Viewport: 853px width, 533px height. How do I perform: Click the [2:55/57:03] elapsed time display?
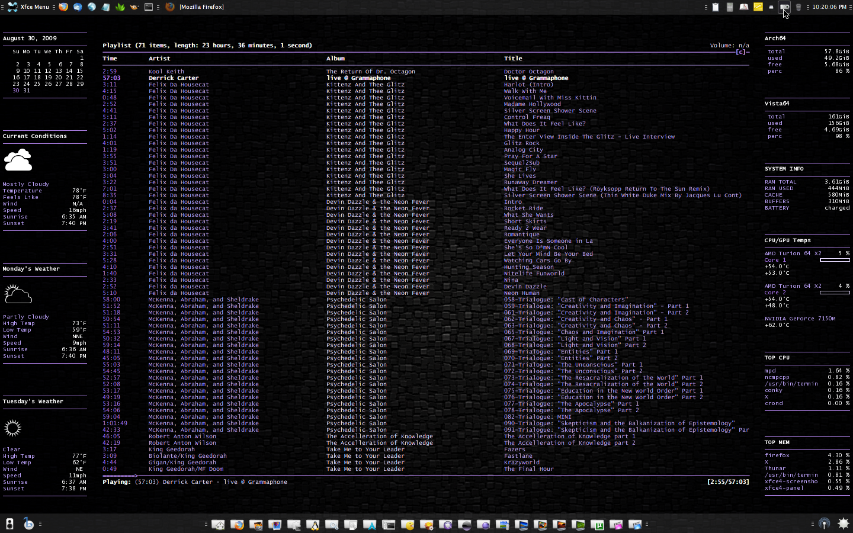point(728,482)
